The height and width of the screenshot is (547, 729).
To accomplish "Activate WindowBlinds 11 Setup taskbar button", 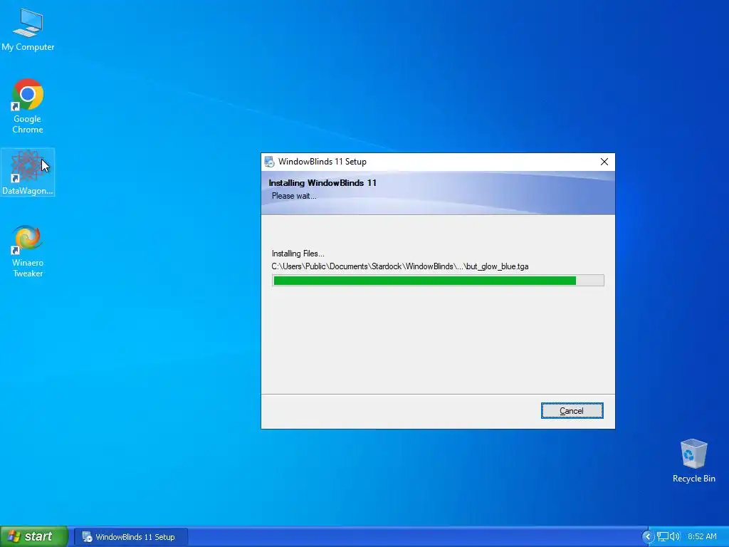I will [131, 537].
